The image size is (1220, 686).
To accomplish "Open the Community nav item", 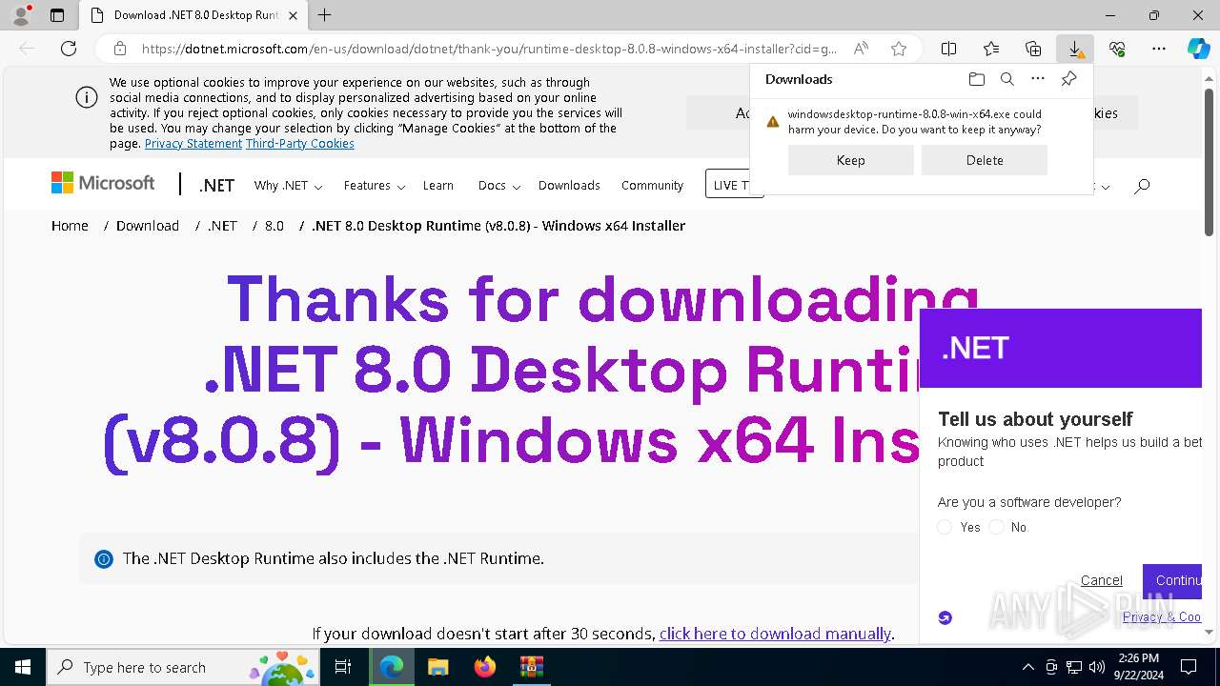I will [x=652, y=186].
